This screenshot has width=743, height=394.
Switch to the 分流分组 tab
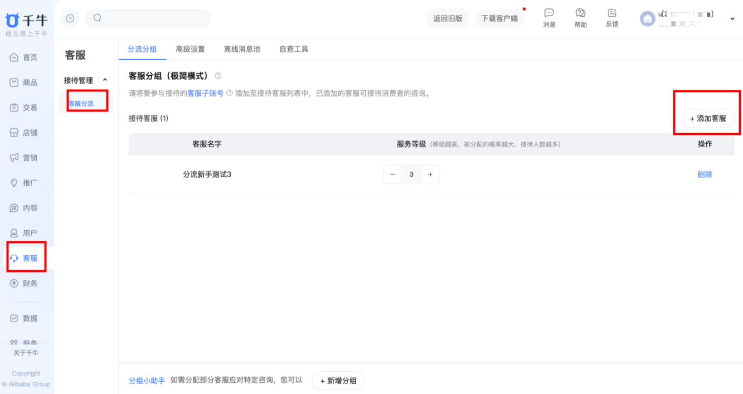[142, 49]
